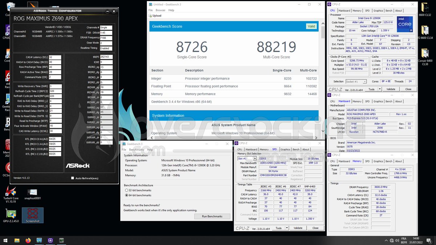Click the 88219 Multi-Core Score

276,47
